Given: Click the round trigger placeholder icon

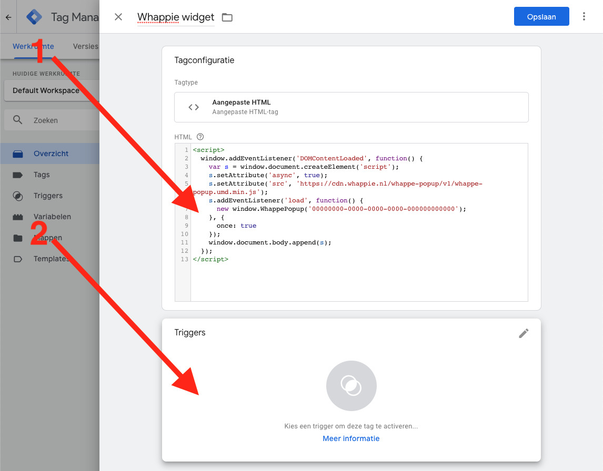Looking at the screenshot, I should [x=351, y=386].
